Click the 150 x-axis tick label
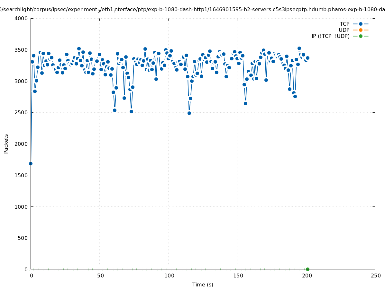The height and width of the screenshot is (289, 385). (238, 276)
